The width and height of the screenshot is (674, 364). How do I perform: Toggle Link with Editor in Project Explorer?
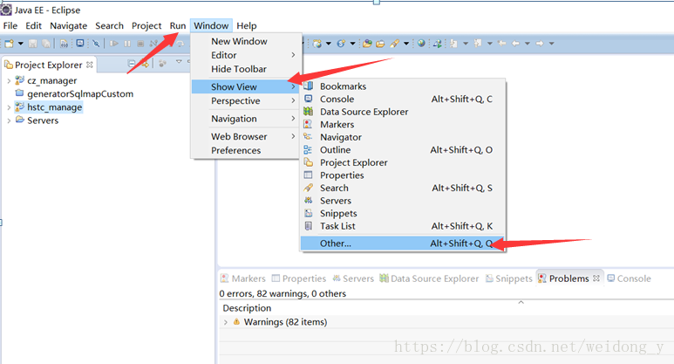[x=146, y=65]
